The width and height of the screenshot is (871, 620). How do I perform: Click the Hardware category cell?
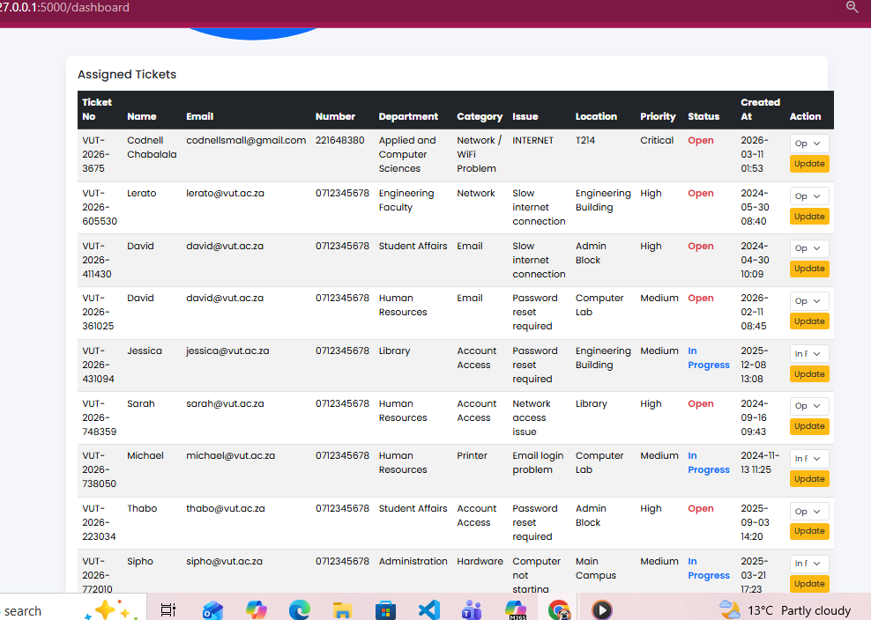pyautogui.click(x=480, y=561)
